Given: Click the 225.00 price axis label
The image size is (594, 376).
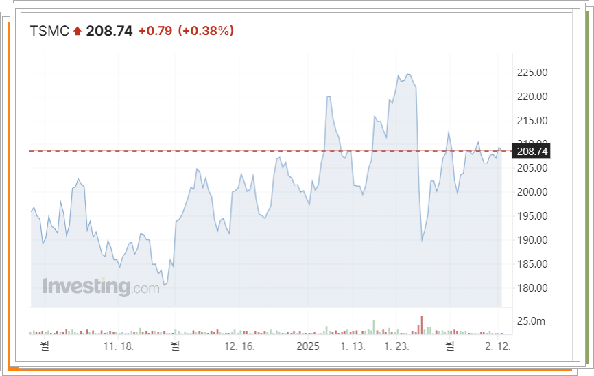Looking at the screenshot, I should (x=532, y=73).
